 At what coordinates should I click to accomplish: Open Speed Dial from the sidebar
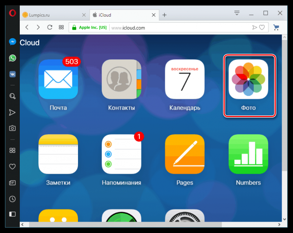pyautogui.click(x=12, y=150)
